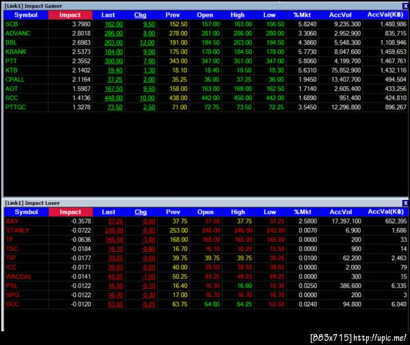Screen dimensions: 410x345
Task: Click ADVANC last price 286.00
Action: (x=113, y=34)
